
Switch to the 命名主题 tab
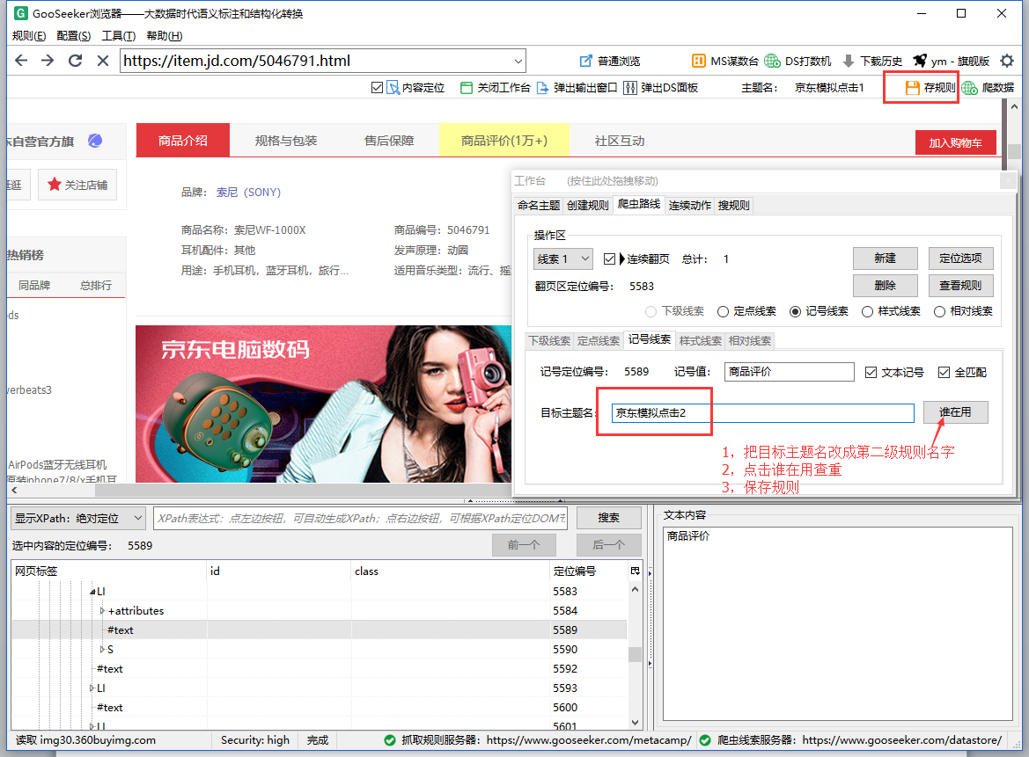pyautogui.click(x=538, y=205)
